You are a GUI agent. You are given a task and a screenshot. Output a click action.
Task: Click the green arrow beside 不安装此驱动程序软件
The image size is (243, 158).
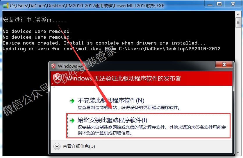click(x=72, y=101)
